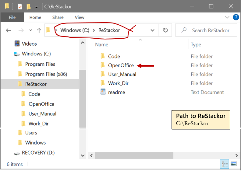
Task: Switch to the Share ribbon tab
Action: (x=58, y=17)
